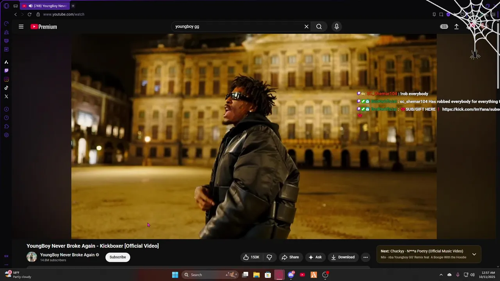500x281 pixels.
Task: Open X Twitter in Opera sidebar
Action: (x=6, y=96)
